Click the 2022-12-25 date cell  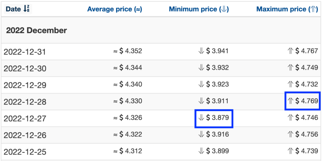25,152
